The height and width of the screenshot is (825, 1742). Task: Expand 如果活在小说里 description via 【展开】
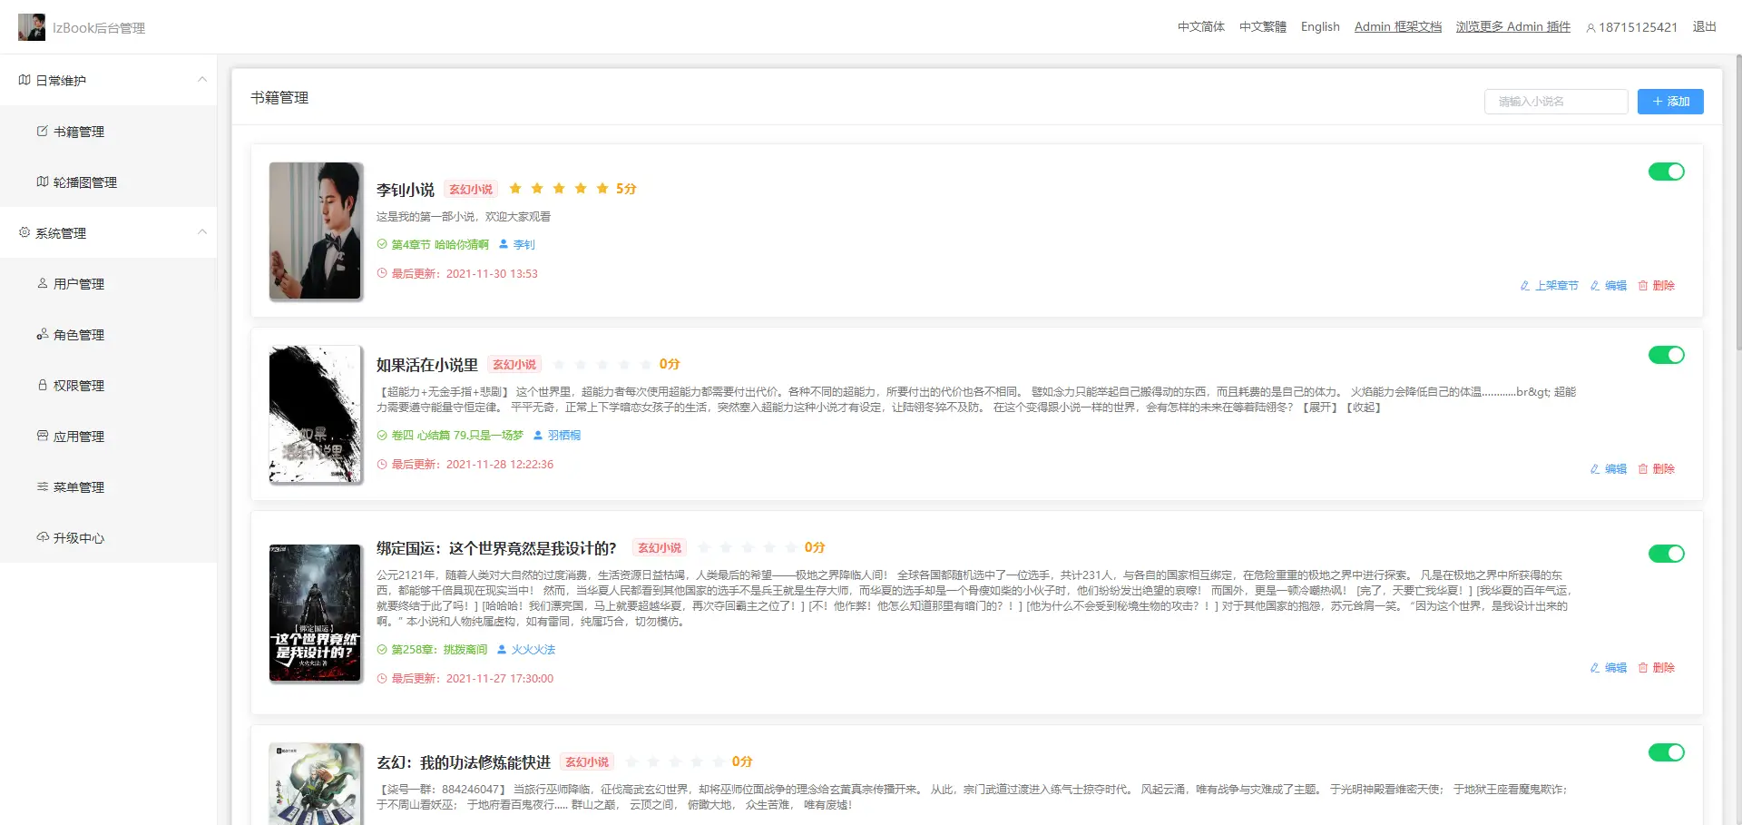[x=1320, y=408]
